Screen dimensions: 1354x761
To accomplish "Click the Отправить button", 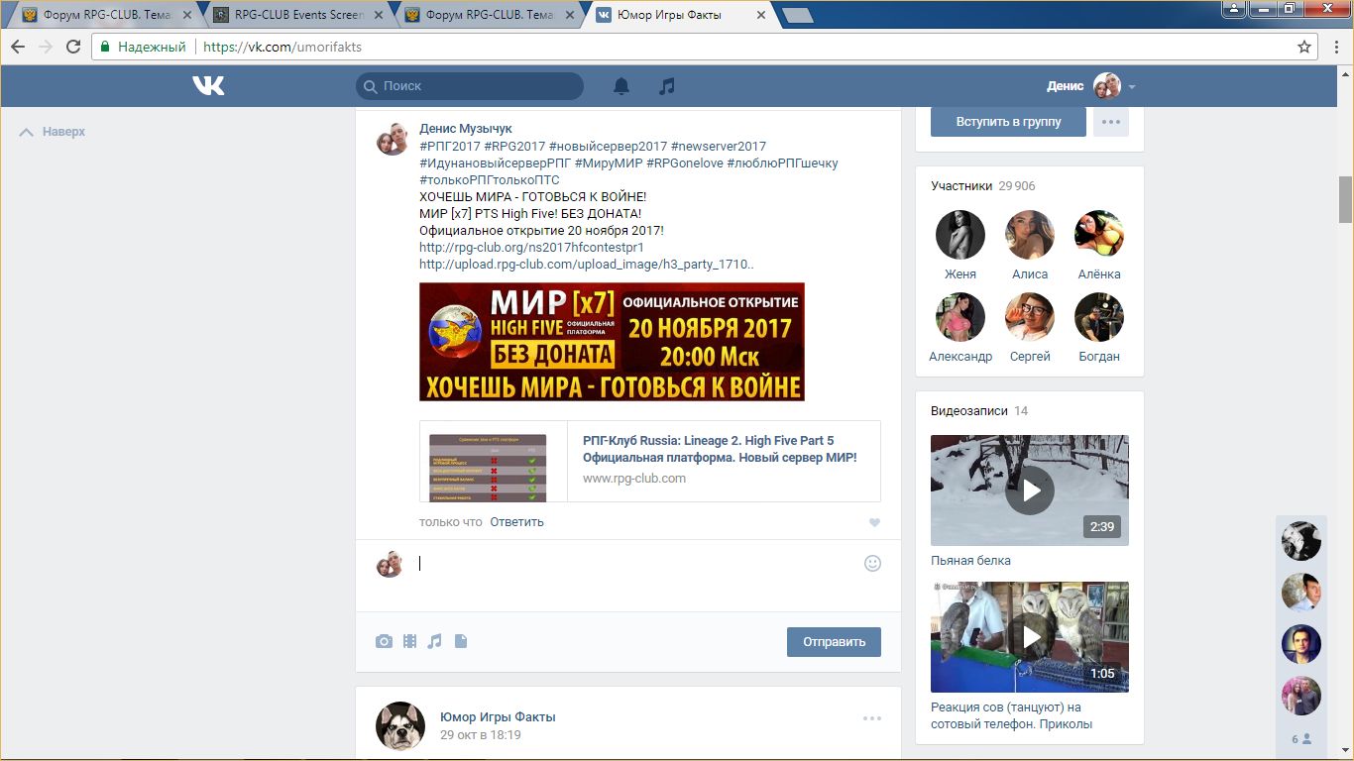I will click(834, 641).
